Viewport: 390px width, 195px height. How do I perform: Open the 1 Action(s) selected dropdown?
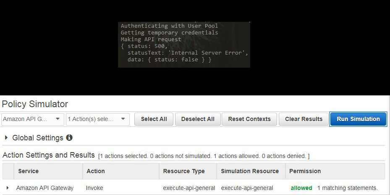click(x=98, y=119)
